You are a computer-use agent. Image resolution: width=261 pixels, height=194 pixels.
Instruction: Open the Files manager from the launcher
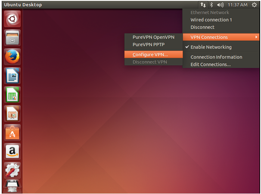point(12,38)
